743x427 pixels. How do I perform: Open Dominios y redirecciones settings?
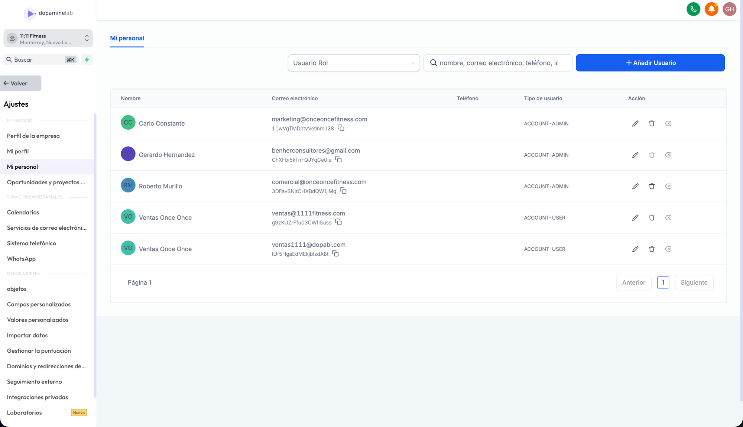point(47,366)
